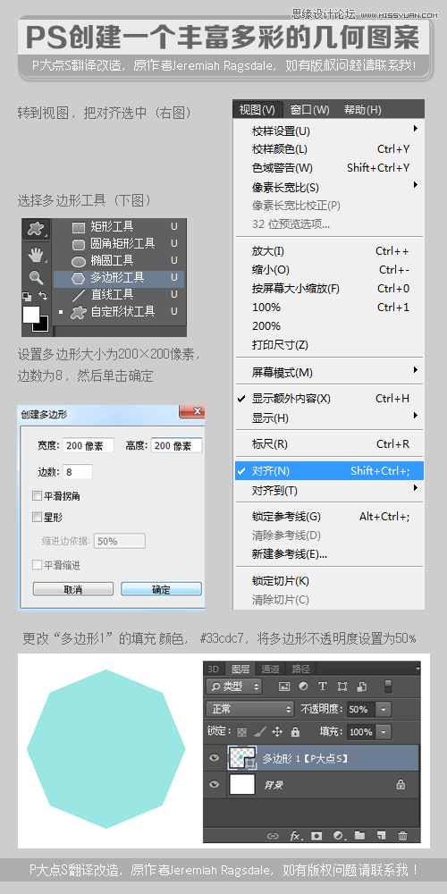Filter layers by shape layer icon
This screenshot has width=447, height=894.
(342, 687)
